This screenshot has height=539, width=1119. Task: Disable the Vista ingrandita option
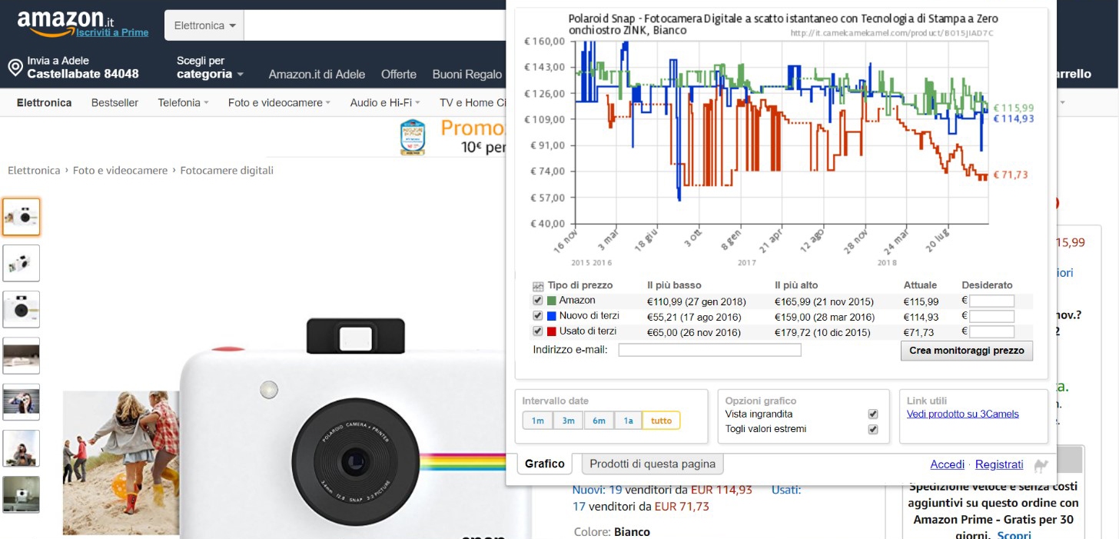pyautogui.click(x=872, y=413)
